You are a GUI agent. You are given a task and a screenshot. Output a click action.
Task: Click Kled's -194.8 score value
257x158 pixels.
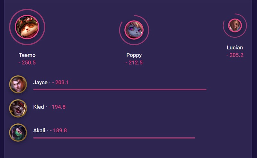[57, 107]
